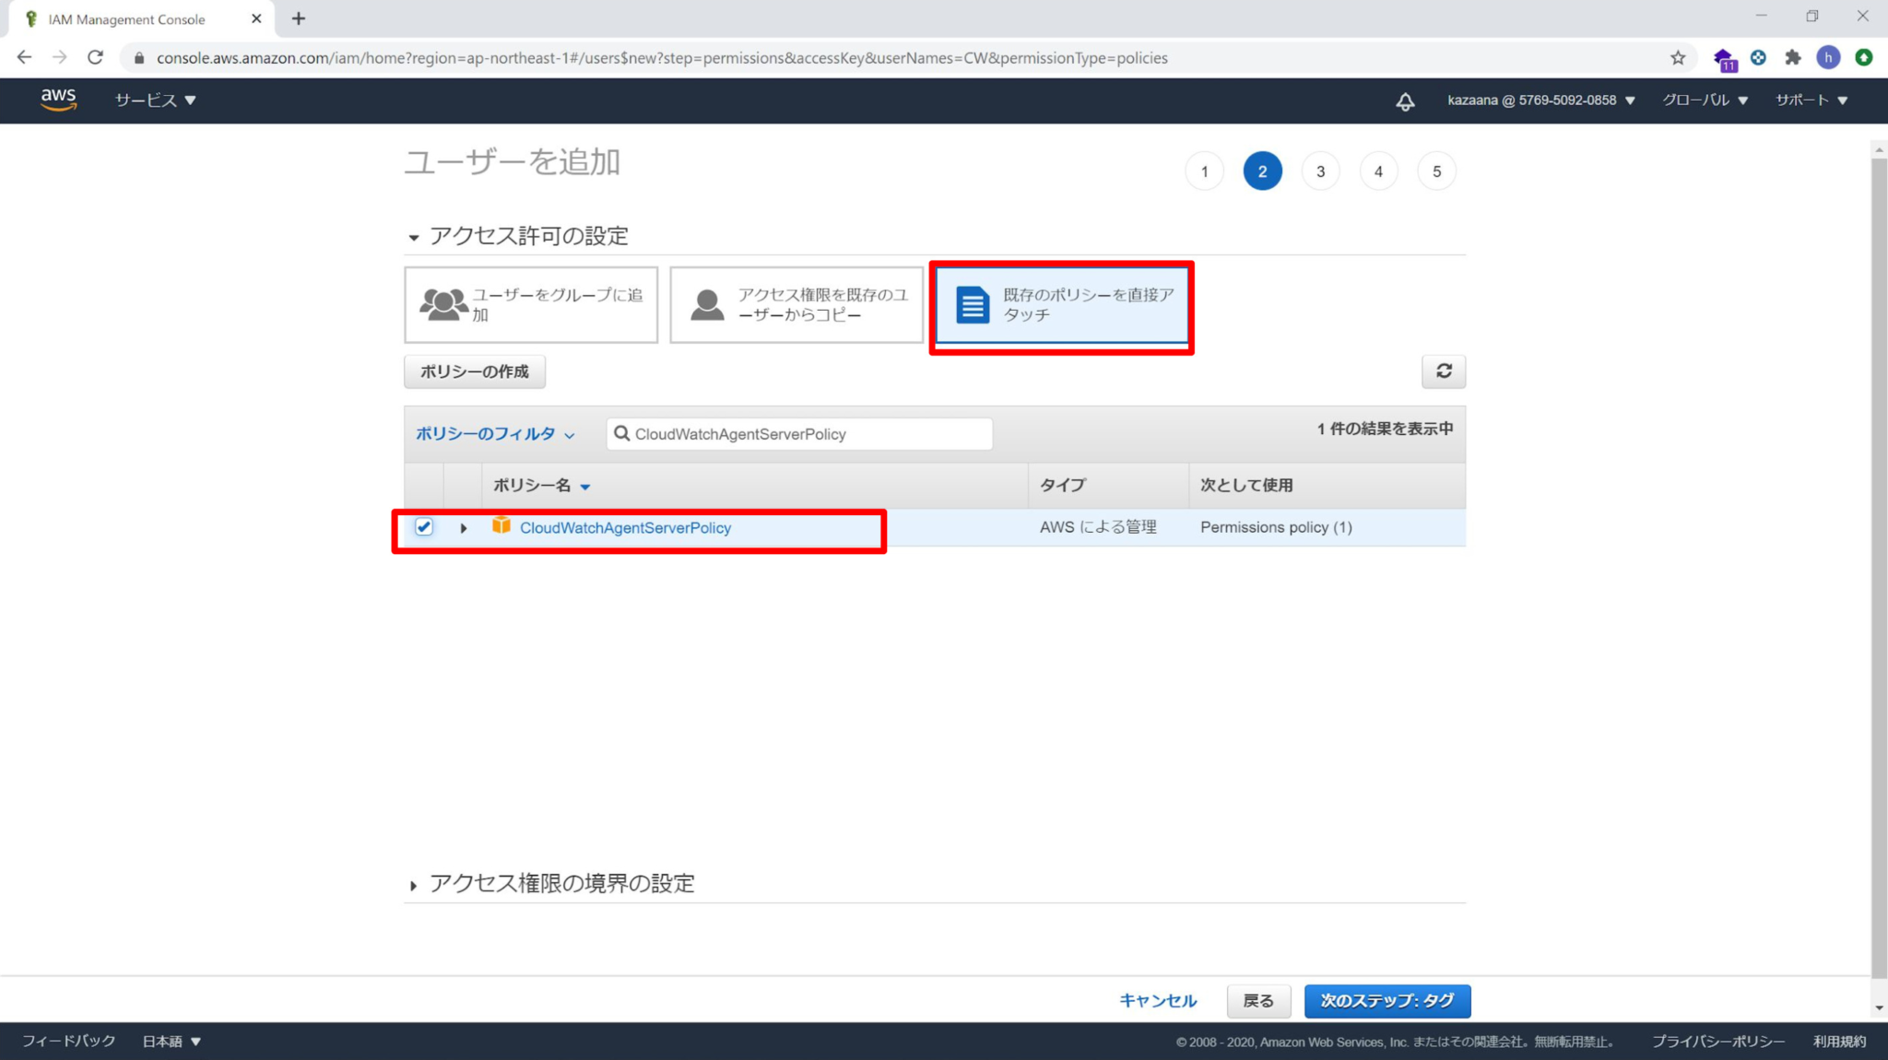Bookmark this page with the star icon
The width and height of the screenshot is (1888, 1060).
point(1677,57)
